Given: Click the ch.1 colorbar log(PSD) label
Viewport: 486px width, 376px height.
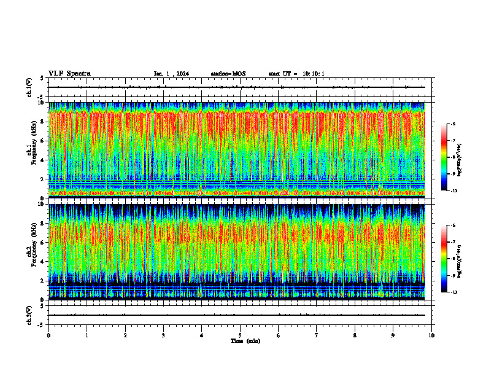Looking at the screenshot, I should [x=460, y=160].
